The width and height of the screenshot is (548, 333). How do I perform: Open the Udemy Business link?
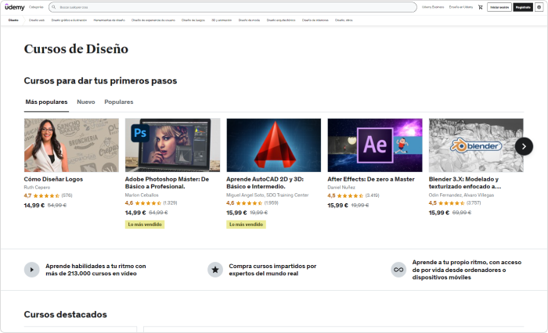[x=433, y=7]
